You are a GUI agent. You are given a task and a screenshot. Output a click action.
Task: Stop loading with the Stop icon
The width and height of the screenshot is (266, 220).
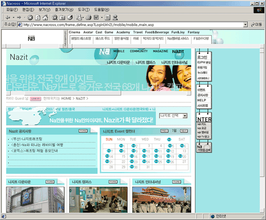click(30, 17)
